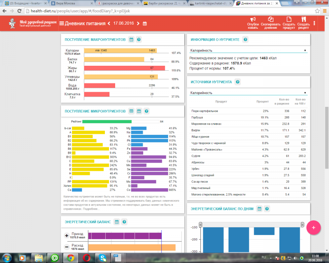Expand the Приход plus toggle
Screen dimensions: 329x263
tap(67, 236)
